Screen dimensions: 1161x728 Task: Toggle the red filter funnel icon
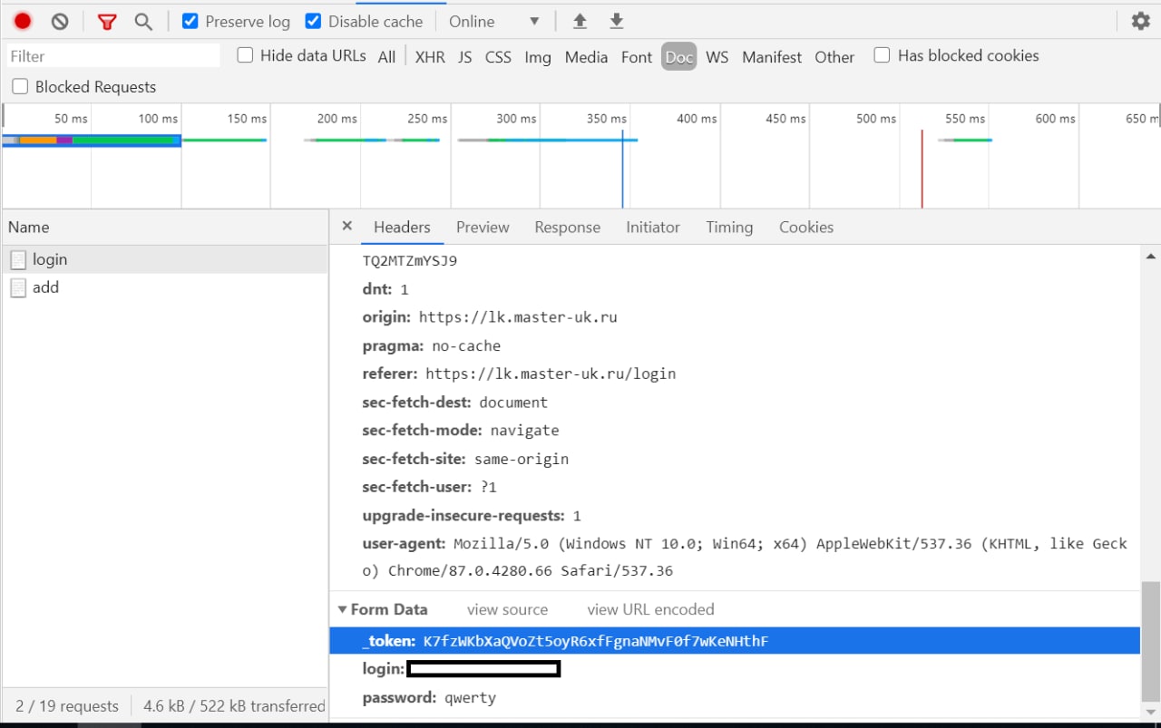click(107, 22)
